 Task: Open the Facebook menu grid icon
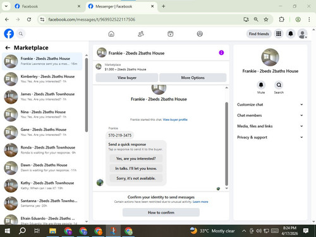279,33
